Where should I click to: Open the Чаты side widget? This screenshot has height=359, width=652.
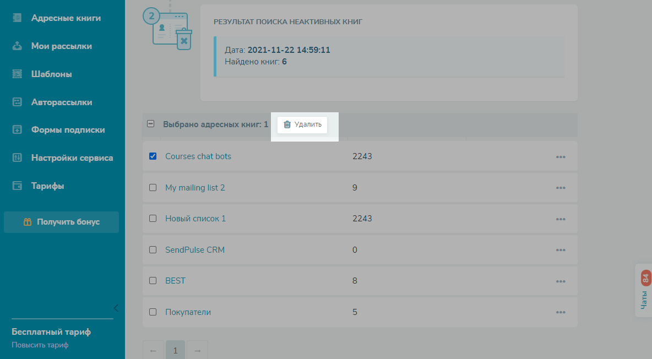[644, 290]
